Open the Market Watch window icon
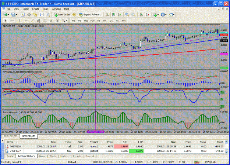Image resolution: width=230 pixels, height=165 pixels. (x=22, y=15)
